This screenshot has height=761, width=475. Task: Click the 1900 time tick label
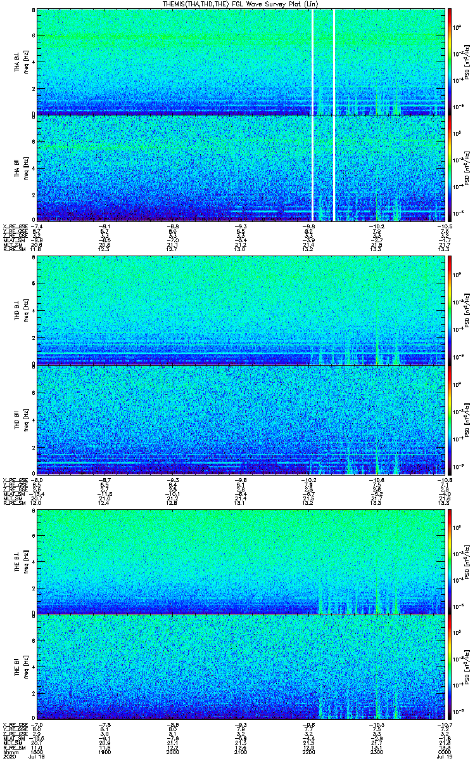pos(105,753)
